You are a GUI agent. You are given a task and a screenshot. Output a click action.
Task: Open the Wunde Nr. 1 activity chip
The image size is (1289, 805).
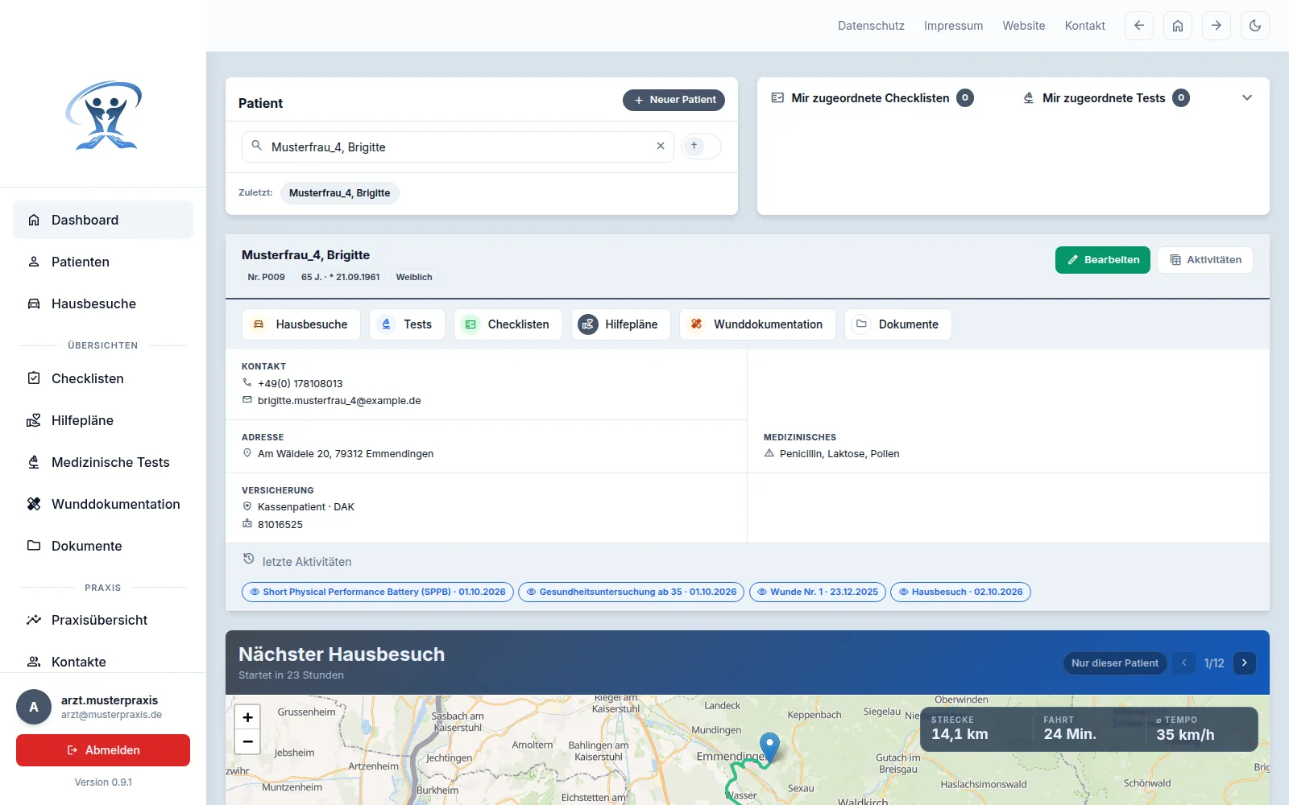[818, 592]
